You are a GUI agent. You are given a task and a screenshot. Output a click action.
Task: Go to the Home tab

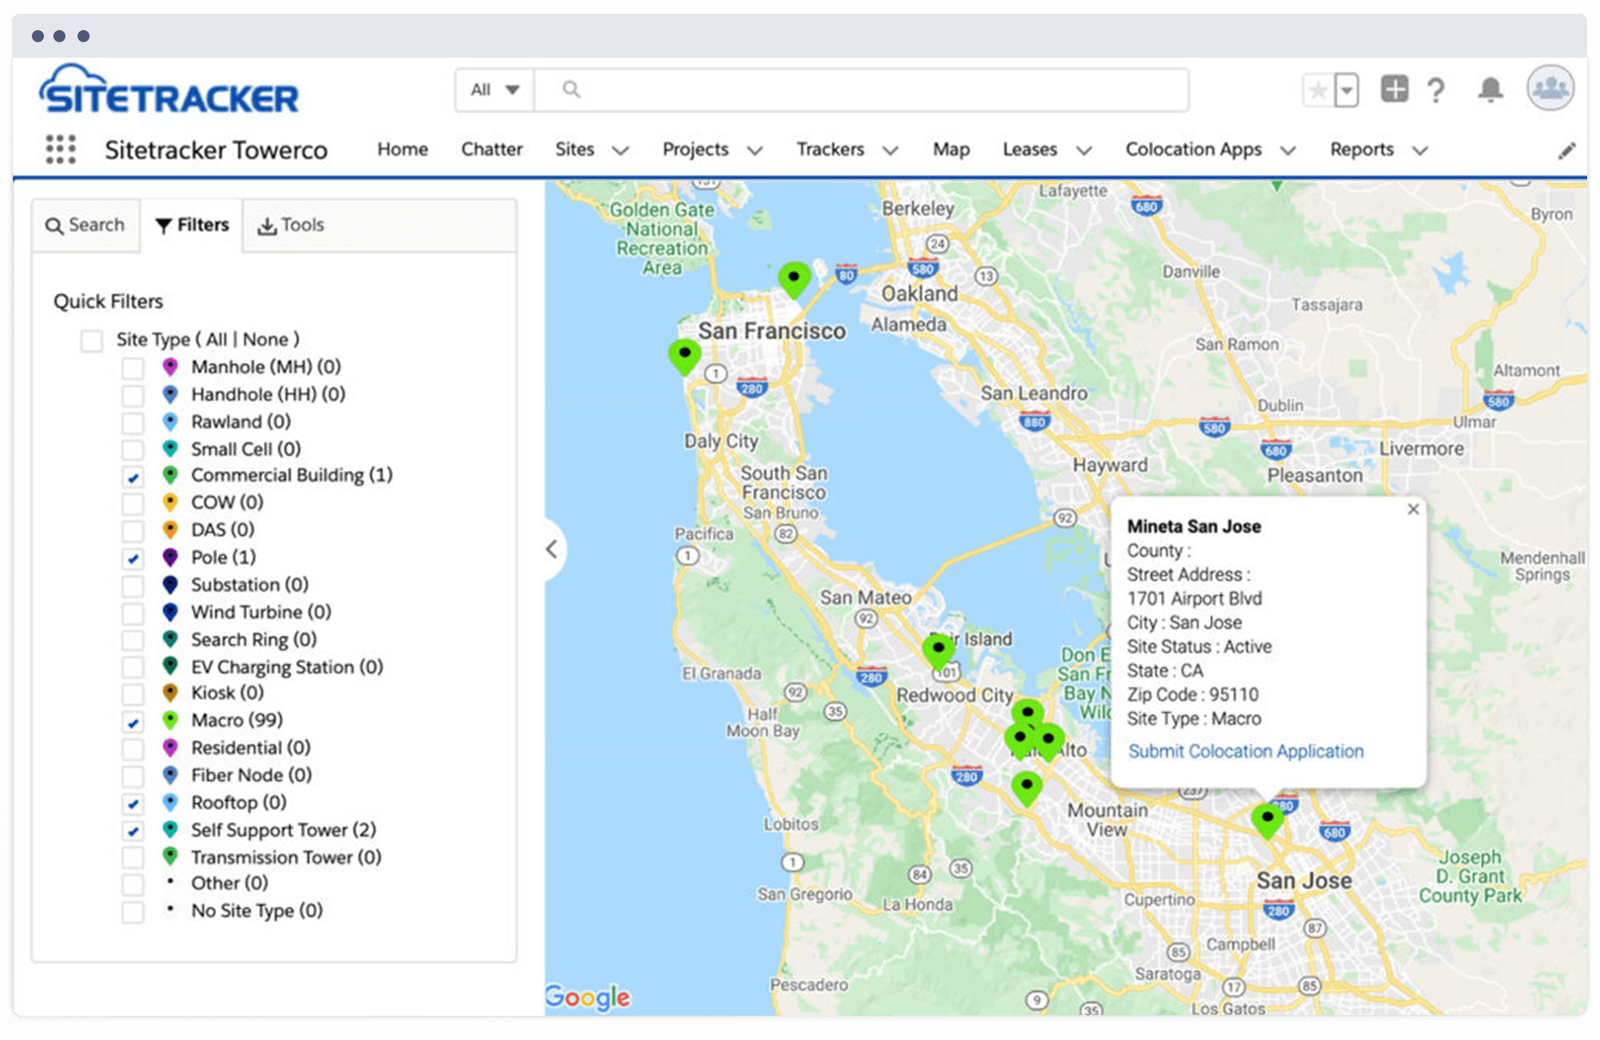click(x=402, y=149)
